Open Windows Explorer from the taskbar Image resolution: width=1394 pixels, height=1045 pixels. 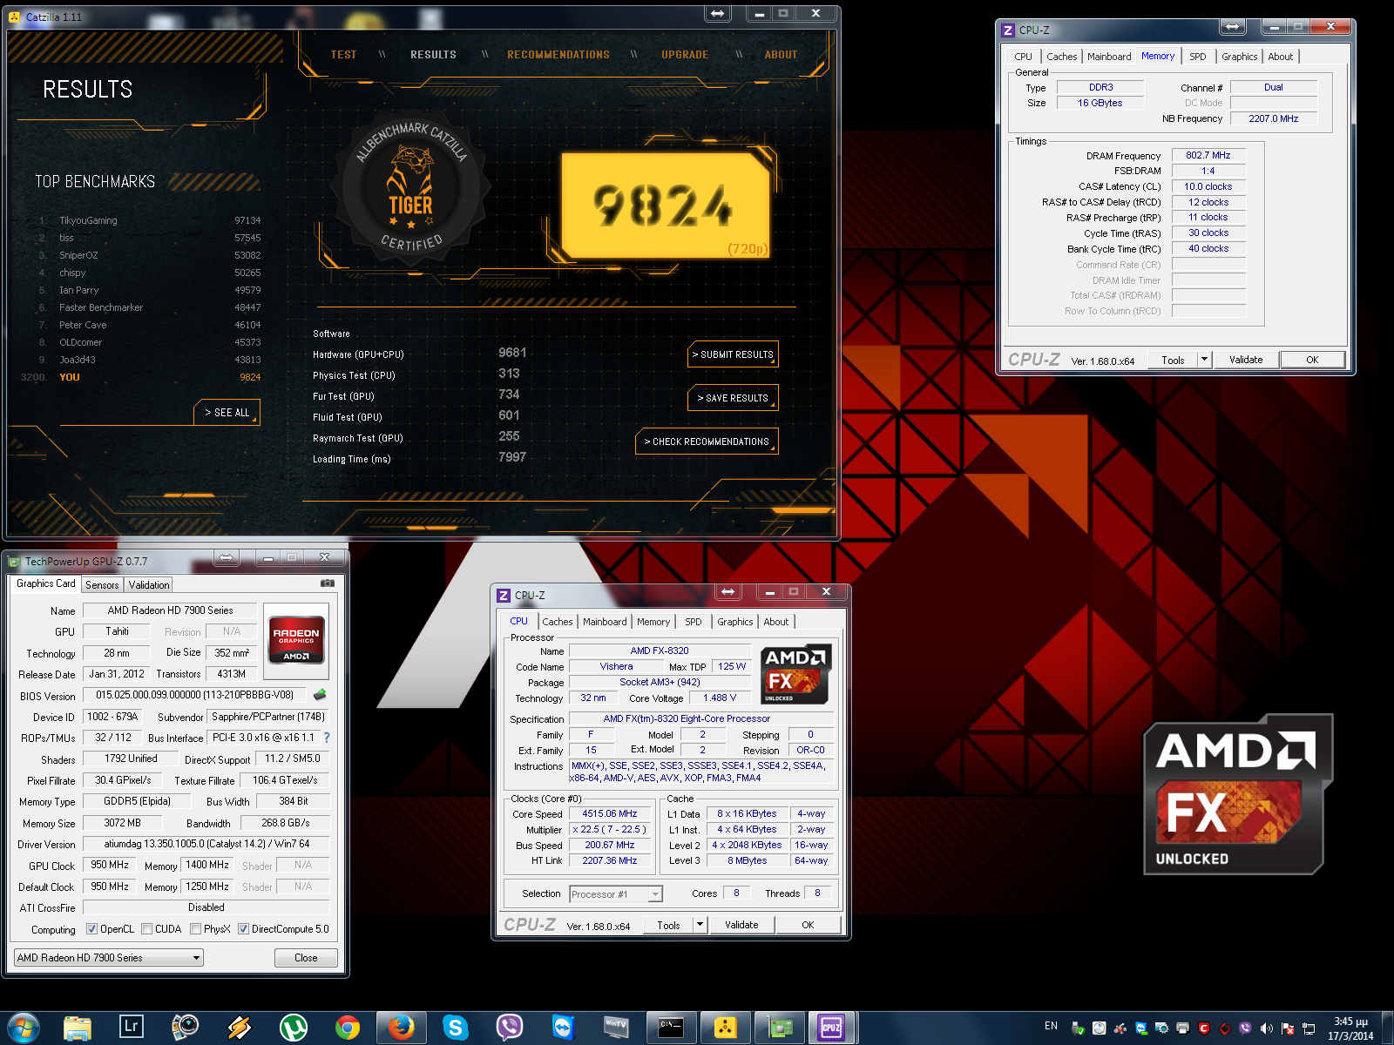click(78, 1028)
